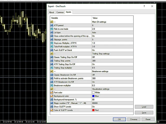166x124 pixels.
Task: Click the icon beside TakeProfit multiplier, ATR*X
Action: pyautogui.click(x=52, y=47)
